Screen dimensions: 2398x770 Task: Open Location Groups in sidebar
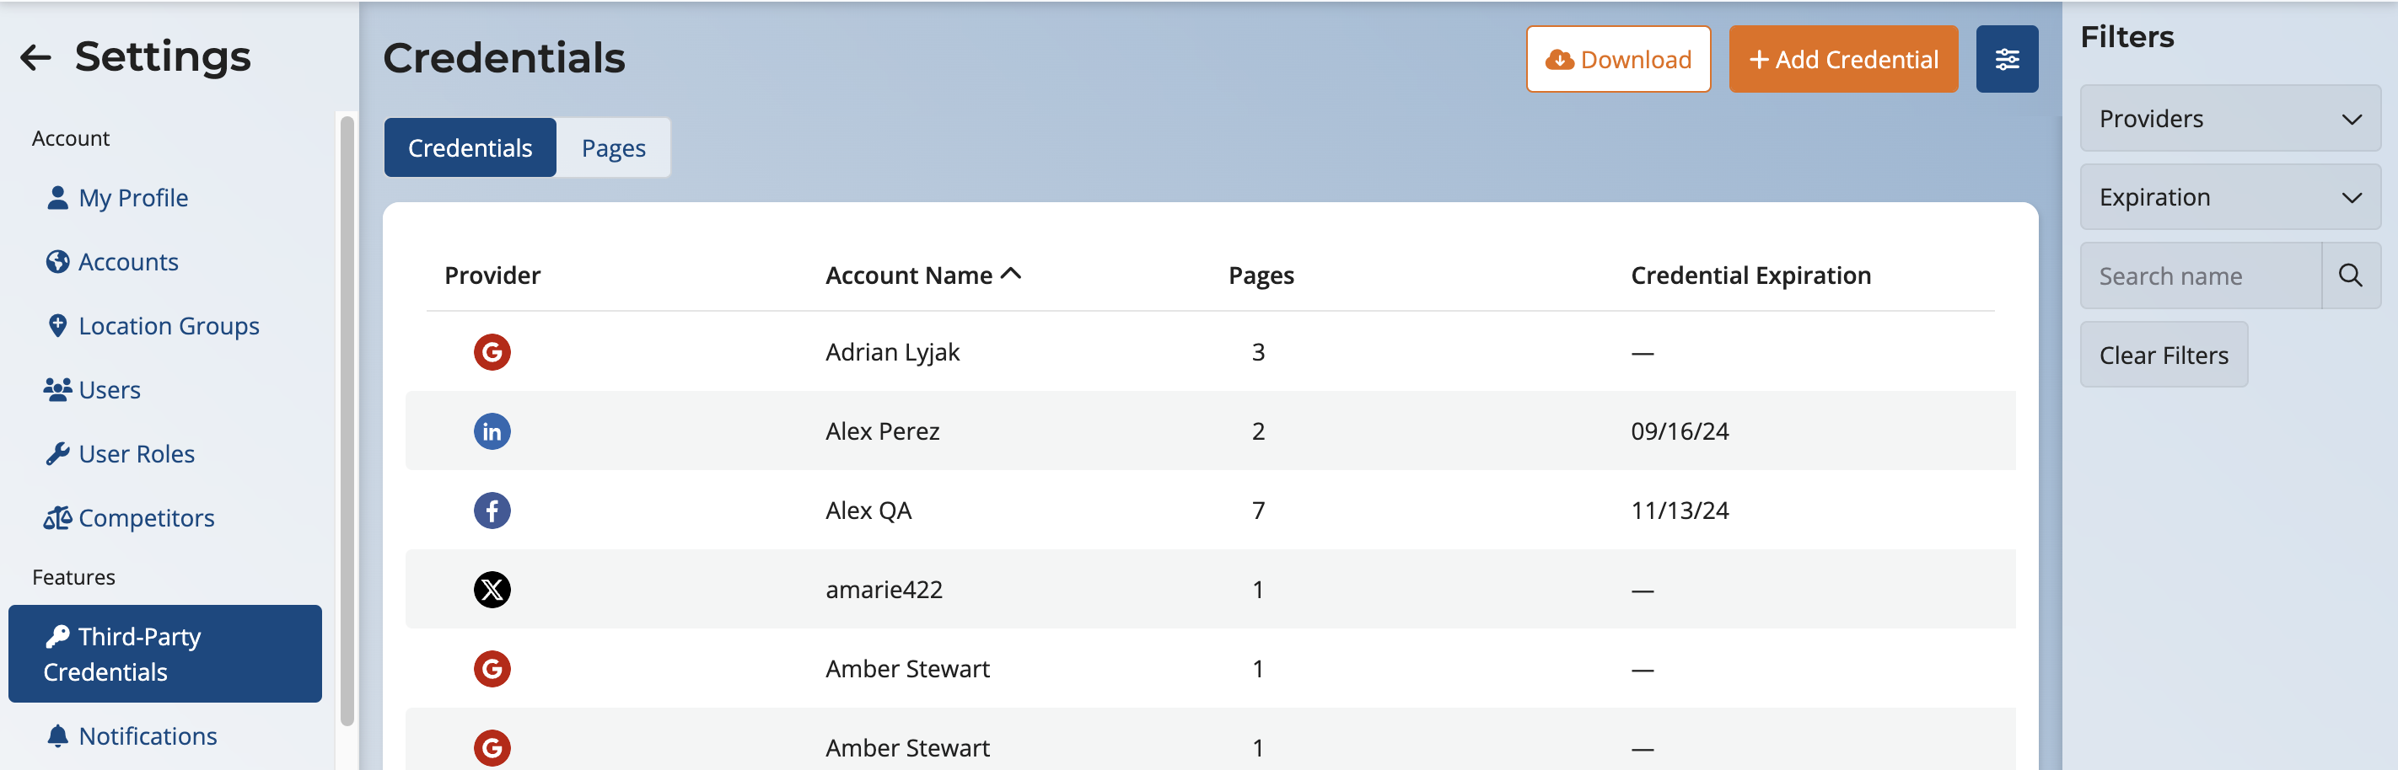(x=168, y=326)
